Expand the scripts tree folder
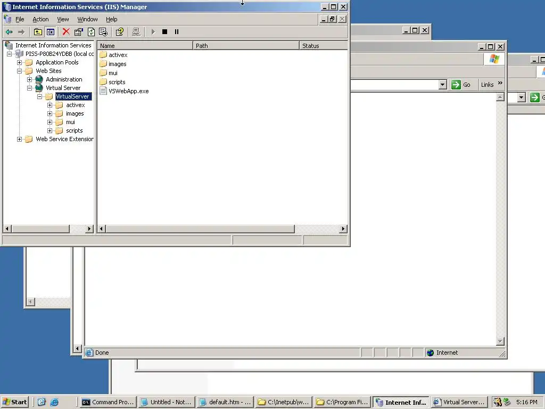The height and width of the screenshot is (409, 545). tap(49, 131)
